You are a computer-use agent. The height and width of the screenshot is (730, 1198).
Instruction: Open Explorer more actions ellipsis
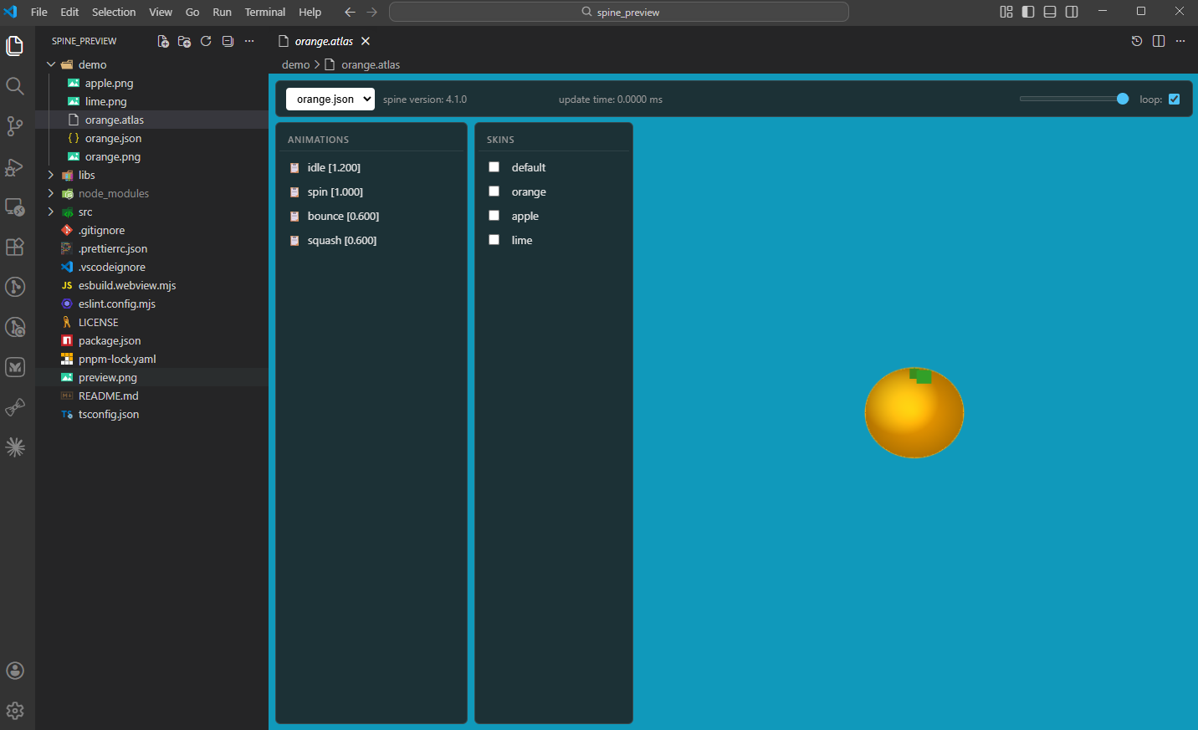pyautogui.click(x=249, y=41)
